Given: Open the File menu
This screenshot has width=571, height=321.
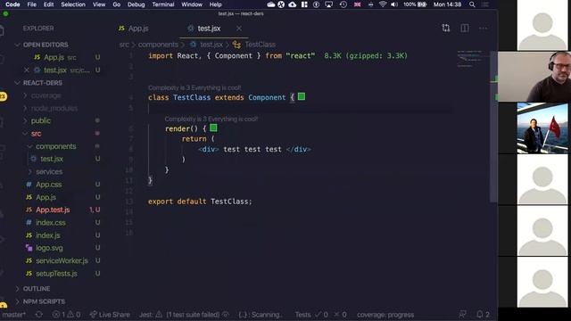Looking at the screenshot, I should click(x=32, y=4).
